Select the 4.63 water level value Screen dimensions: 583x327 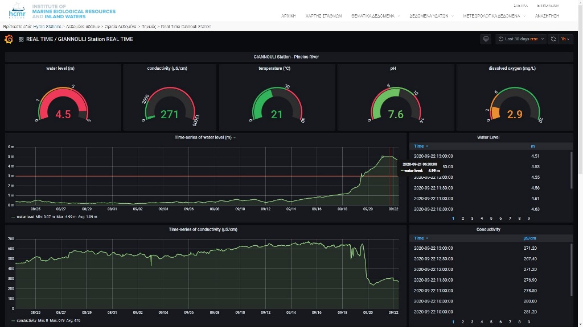535,209
